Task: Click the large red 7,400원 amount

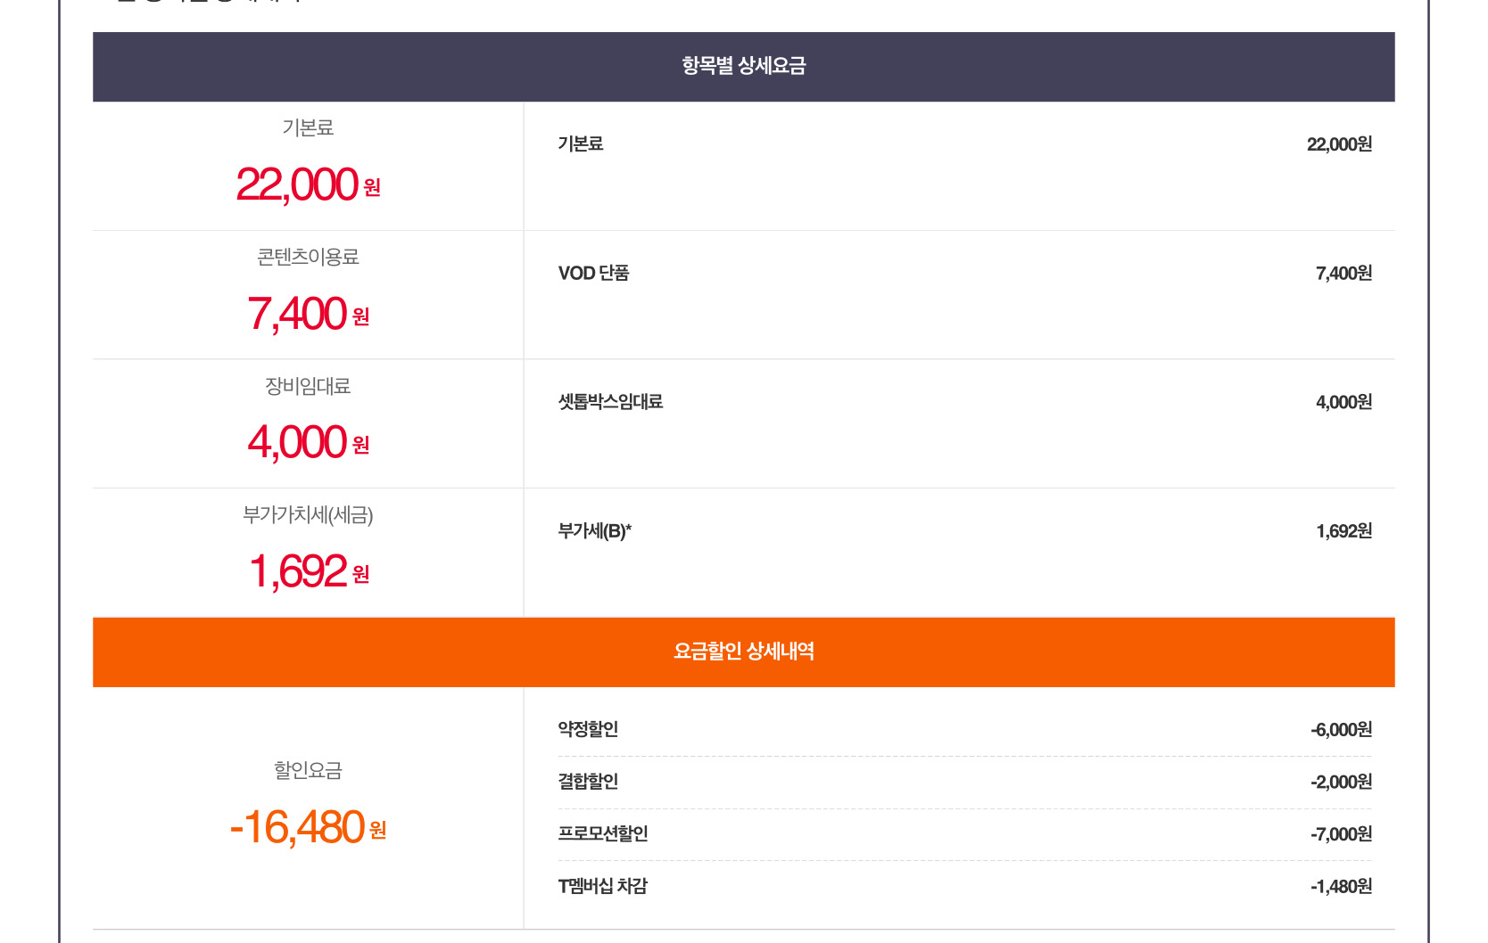Action: pos(308,315)
